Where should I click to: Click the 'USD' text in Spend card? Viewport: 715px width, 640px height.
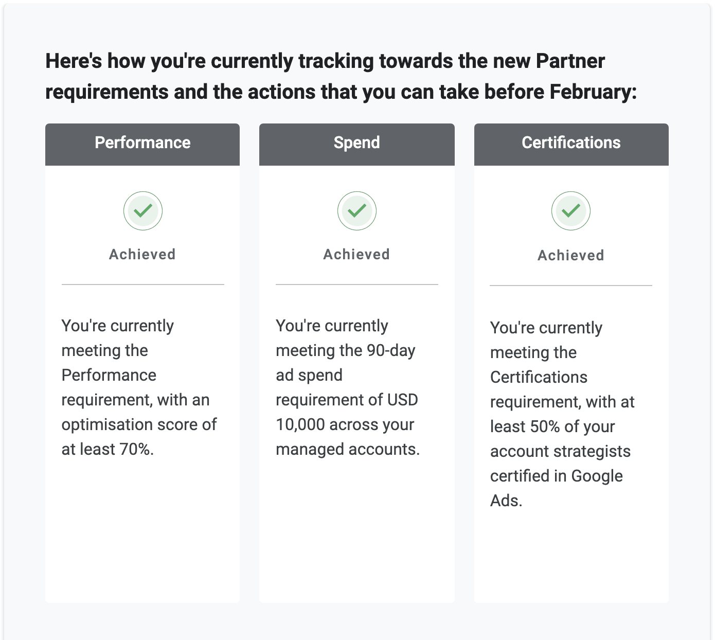pos(403,400)
